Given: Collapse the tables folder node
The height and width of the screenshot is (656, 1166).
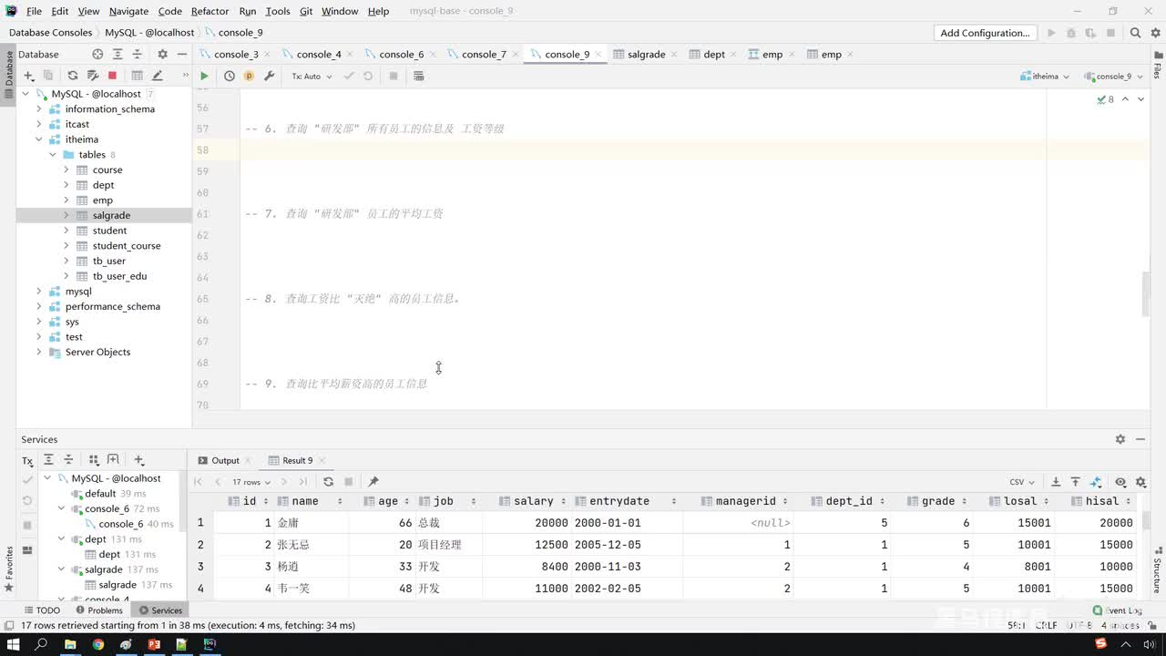Looking at the screenshot, I should tap(53, 155).
